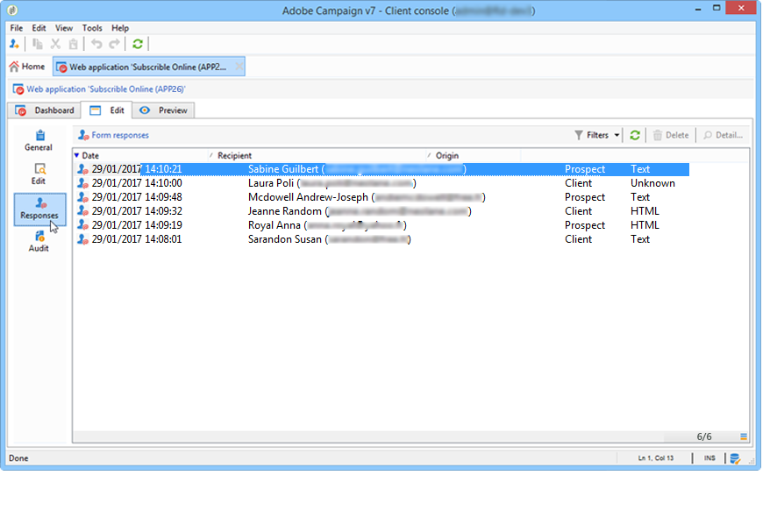Sort by the Origin column header
Viewport: 770px width, 518px height.
click(x=473, y=156)
